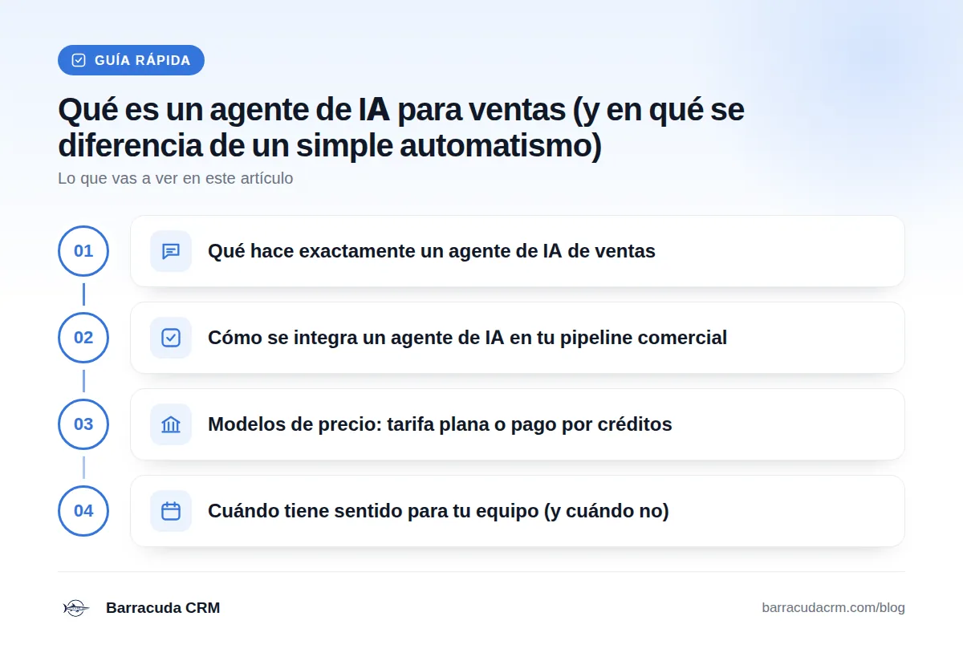This screenshot has width=963, height=665.
Task: Open 'Cuándo tiene sentido para tu equipo' item
Action: [518, 511]
